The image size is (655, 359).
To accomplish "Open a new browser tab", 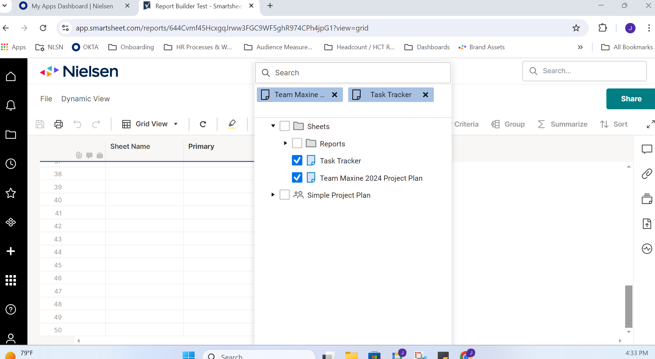I will click(x=270, y=6).
